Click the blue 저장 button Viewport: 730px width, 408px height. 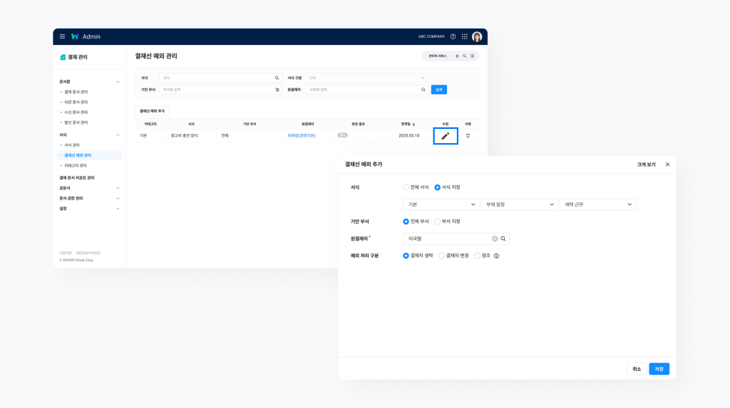click(x=659, y=369)
